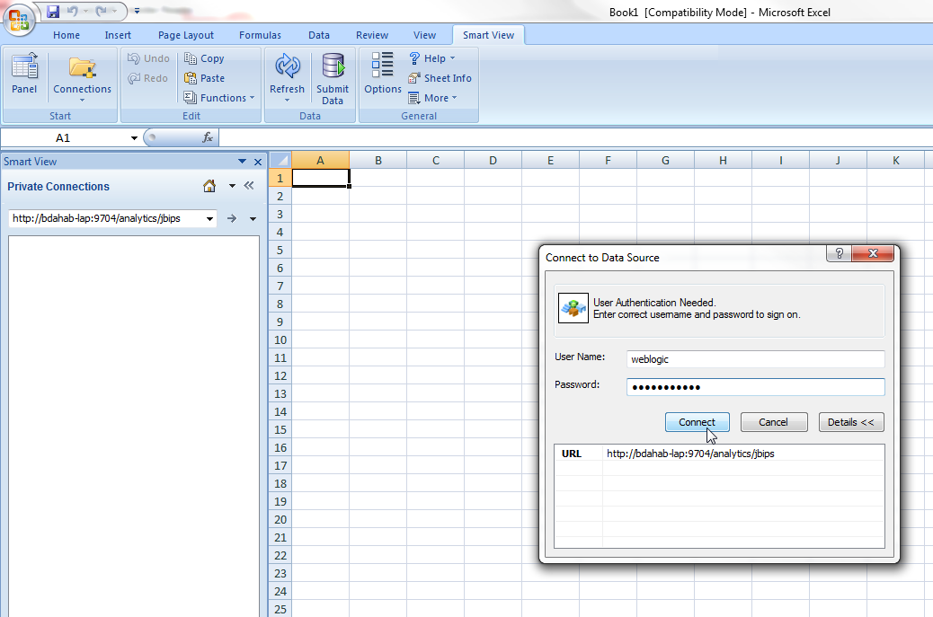933x617 pixels.
Task: Open dropdown next to Home icon
Action: click(x=232, y=186)
